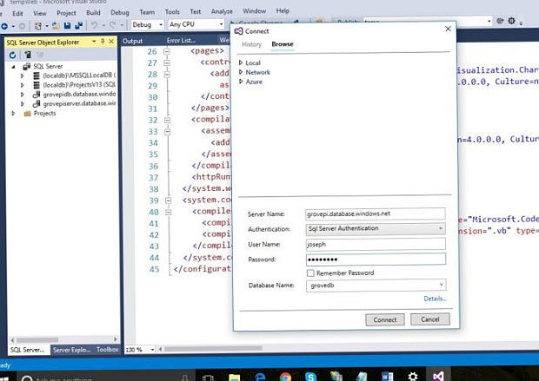The width and height of the screenshot is (539, 381).
Task: Click the Add SQL Server icon
Action: click(28, 55)
